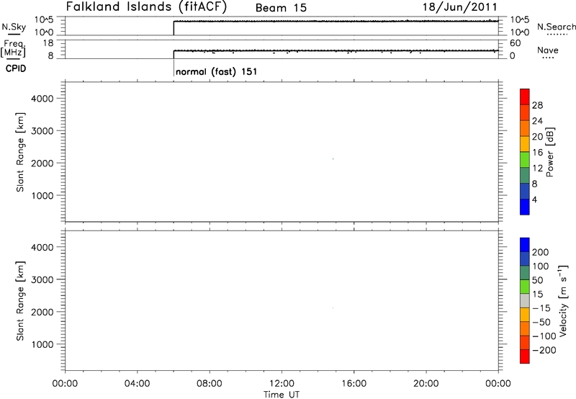Click the "3000" tick of the power panel
Screen dimensions: 576x399
42,131
